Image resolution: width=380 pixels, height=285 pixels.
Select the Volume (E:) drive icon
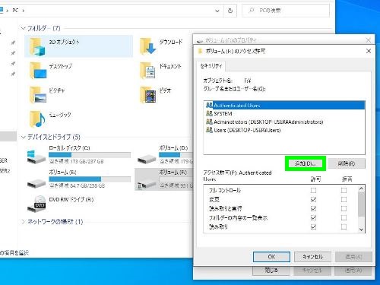tap(36, 183)
